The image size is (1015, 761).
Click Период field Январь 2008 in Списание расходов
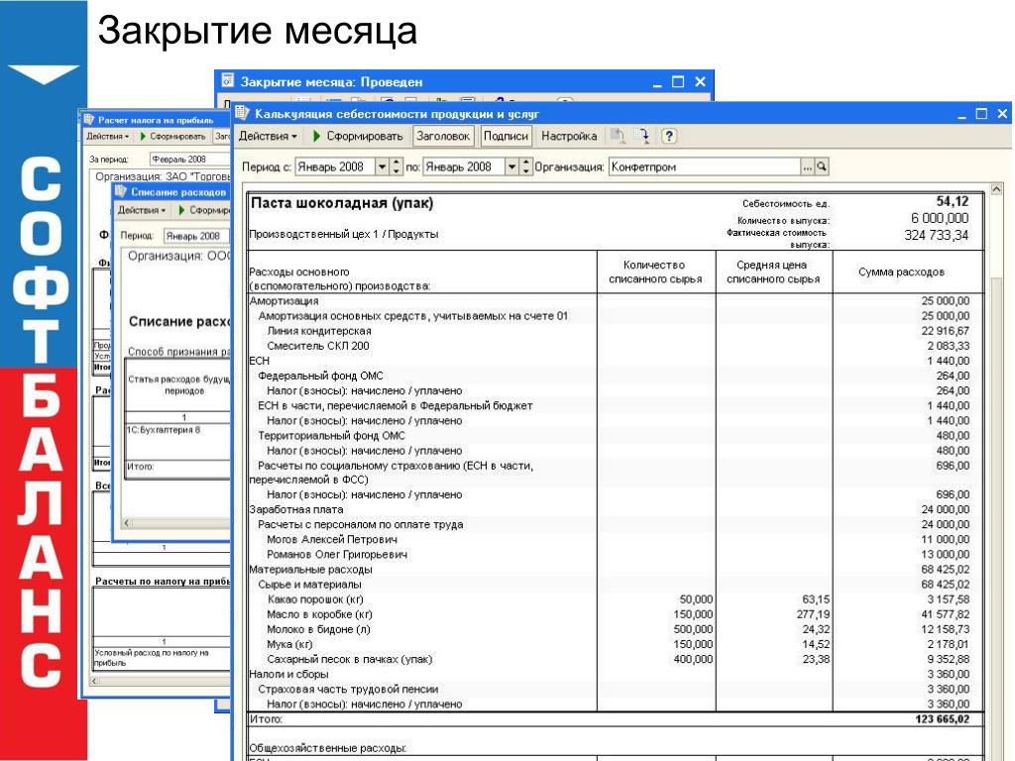[197, 236]
